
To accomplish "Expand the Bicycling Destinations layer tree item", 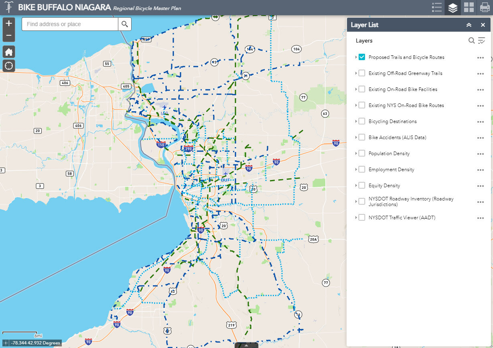I will click(x=355, y=121).
